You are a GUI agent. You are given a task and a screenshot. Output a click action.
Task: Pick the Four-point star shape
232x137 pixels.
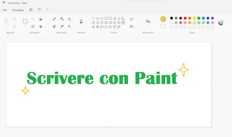tap(123, 23)
